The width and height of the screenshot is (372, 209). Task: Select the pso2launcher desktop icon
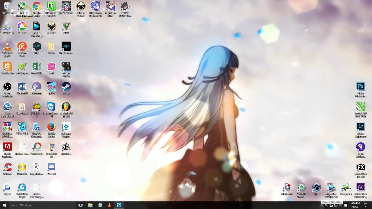tap(66, 8)
